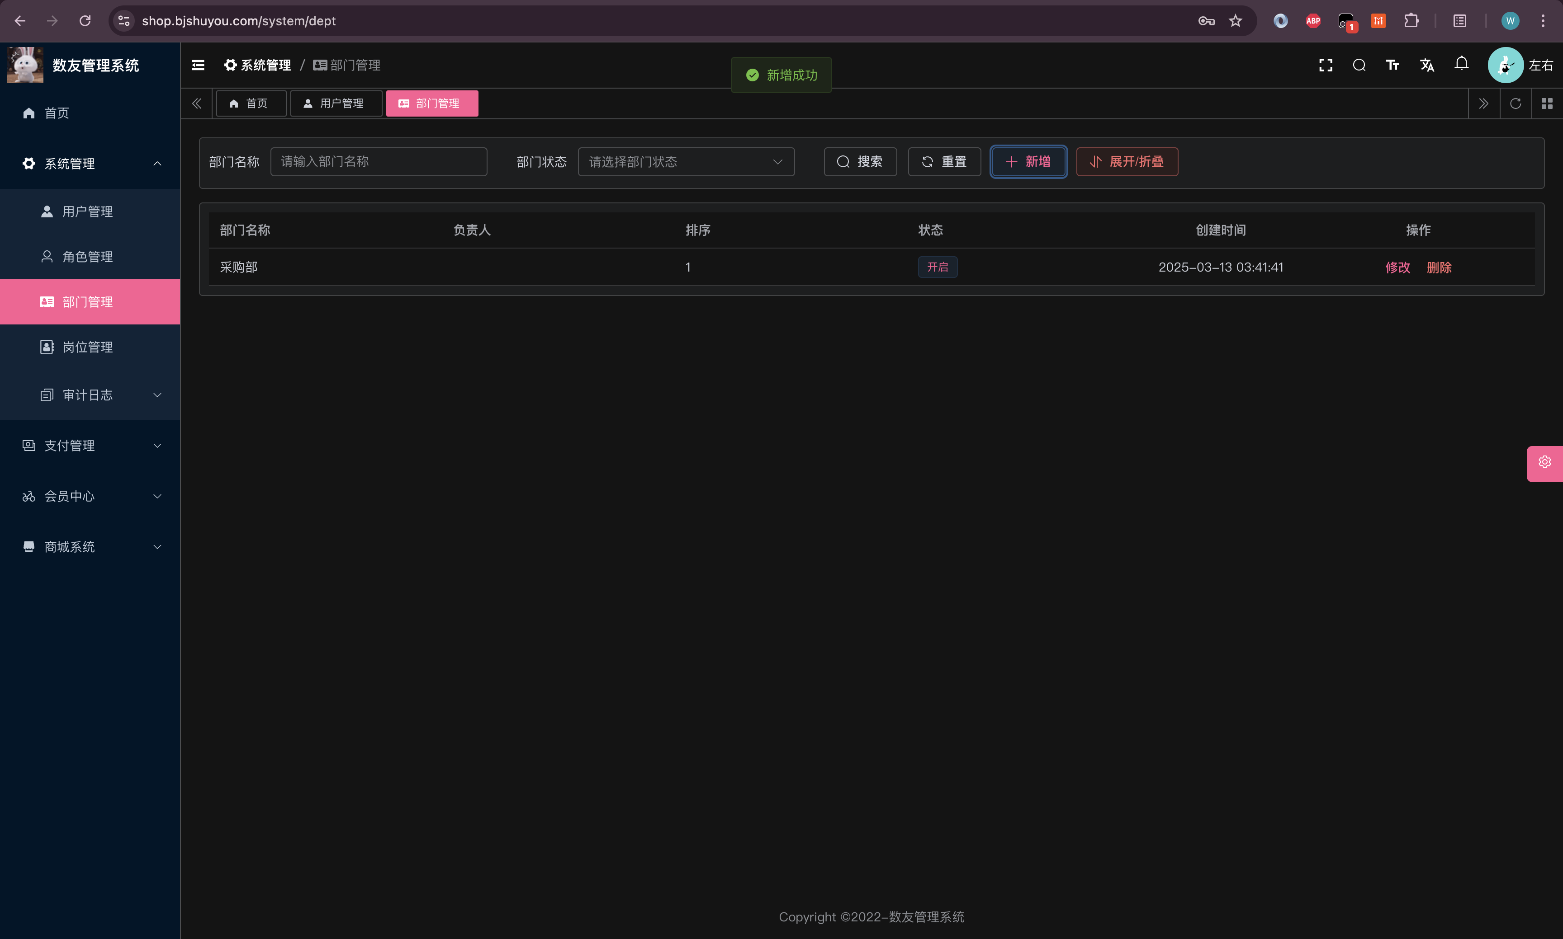Bookmark this page with star icon

[1236, 21]
